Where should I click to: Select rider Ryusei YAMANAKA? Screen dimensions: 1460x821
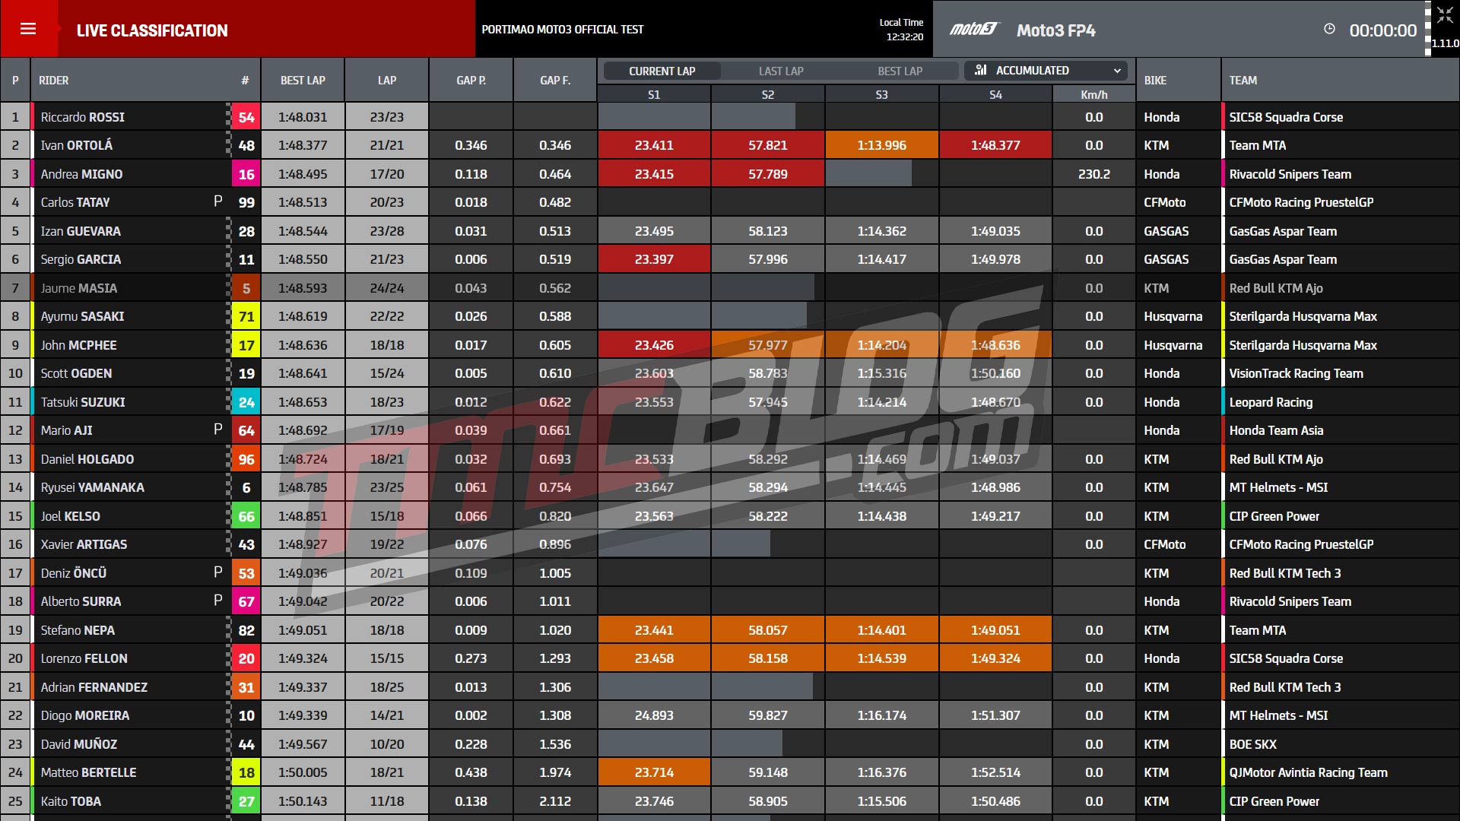click(x=93, y=487)
